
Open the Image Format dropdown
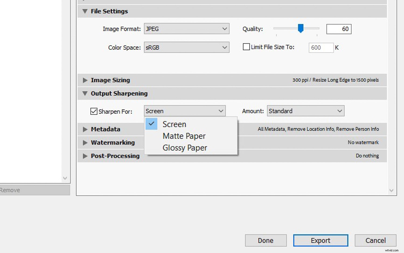pyautogui.click(x=186, y=29)
